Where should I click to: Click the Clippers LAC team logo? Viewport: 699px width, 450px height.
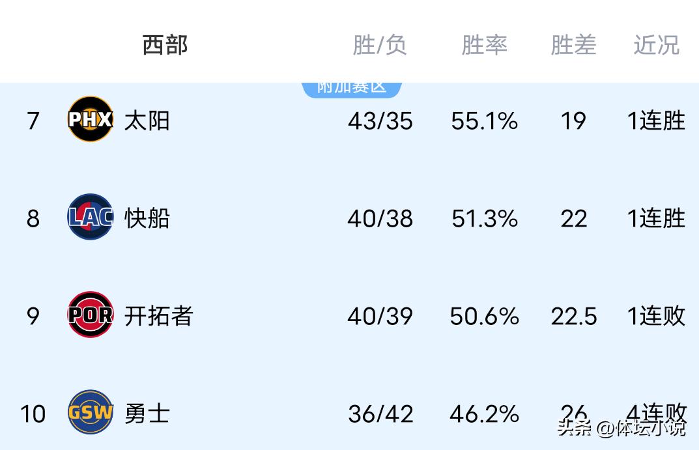click(91, 218)
